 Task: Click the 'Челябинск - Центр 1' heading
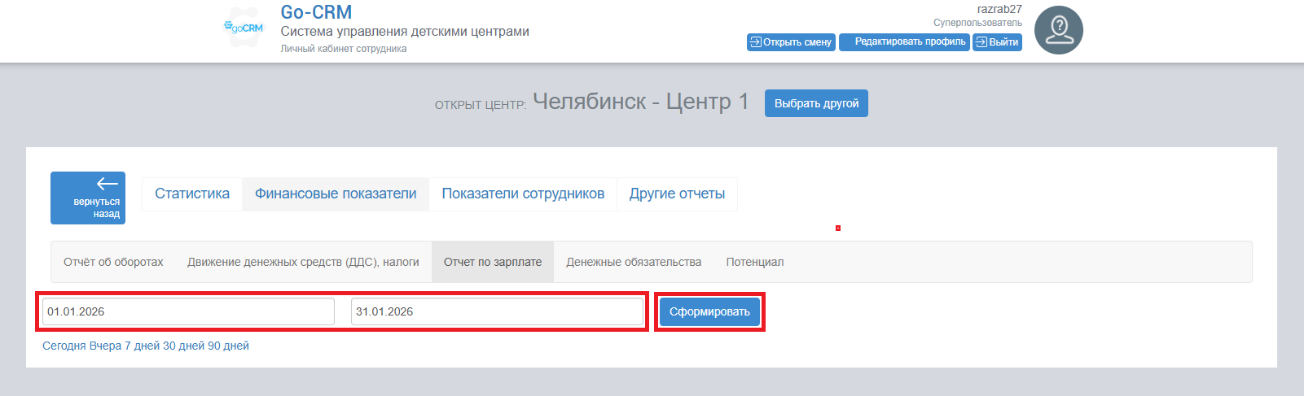point(641,102)
